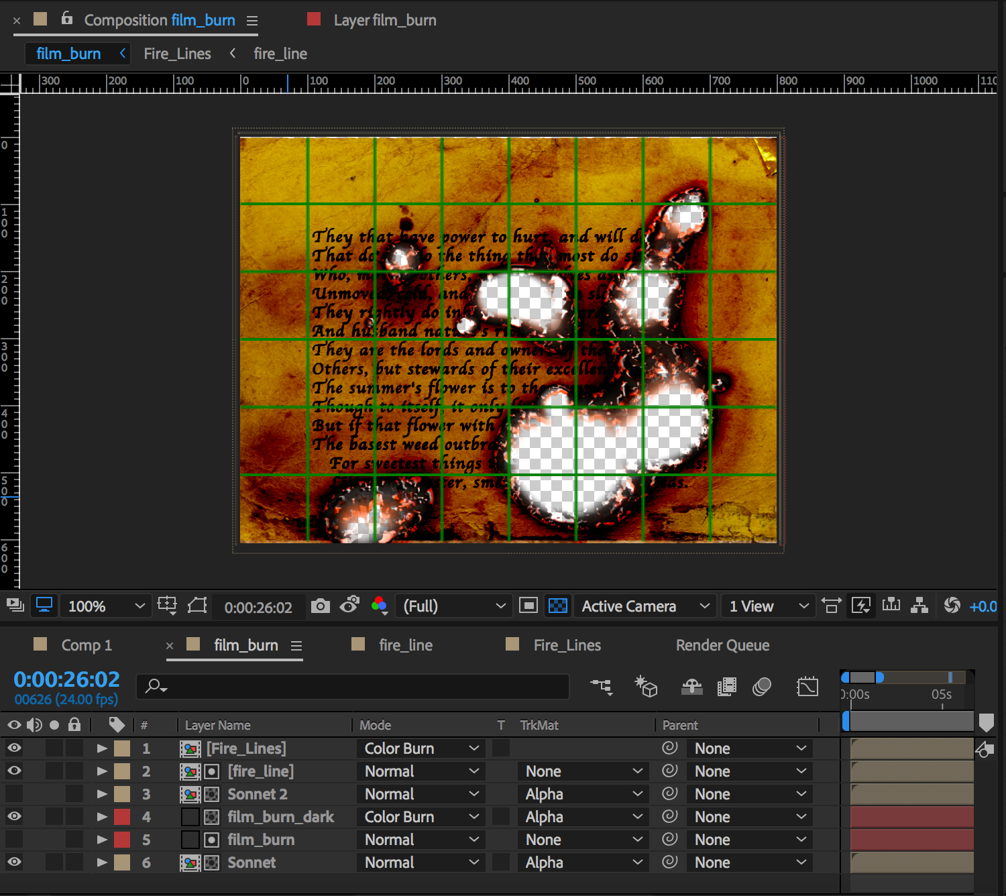
Task: Click the +0.0 exposure value
Action: [983, 606]
